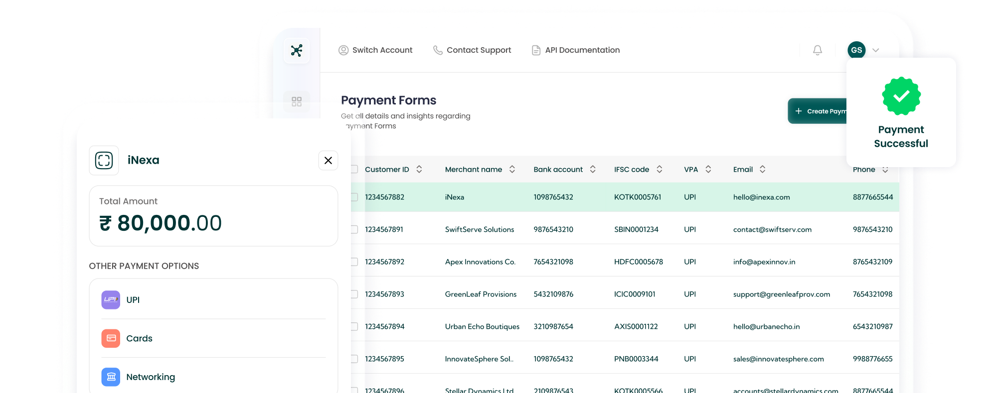Sort table by the VPA arrows

(708, 169)
